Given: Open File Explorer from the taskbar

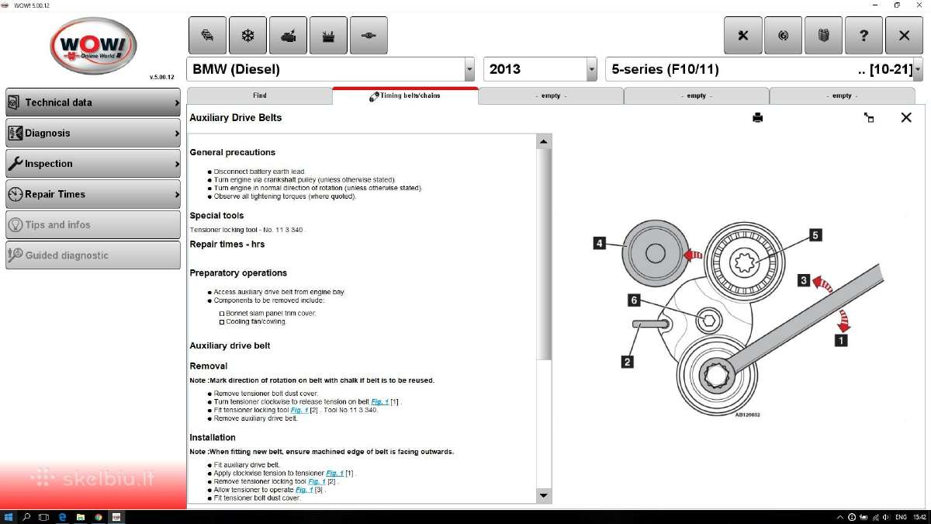Looking at the screenshot, I should (80, 517).
